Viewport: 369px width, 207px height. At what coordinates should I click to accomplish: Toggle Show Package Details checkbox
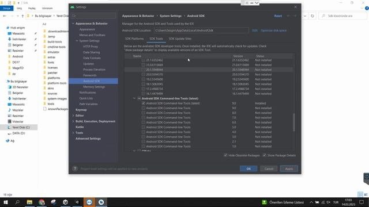point(264,155)
